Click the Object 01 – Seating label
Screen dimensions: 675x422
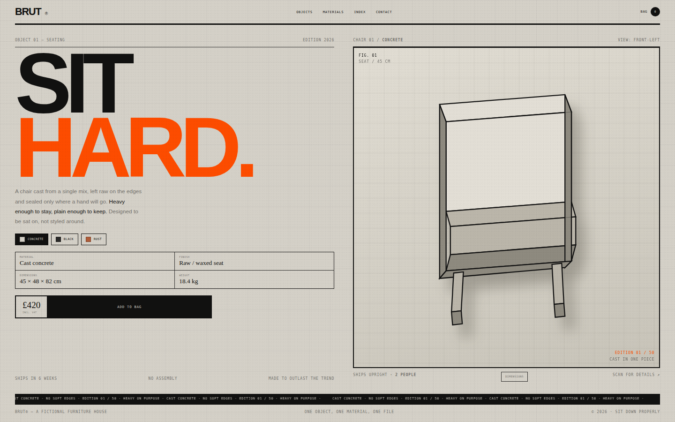pyautogui.click(x=40, y=40)
